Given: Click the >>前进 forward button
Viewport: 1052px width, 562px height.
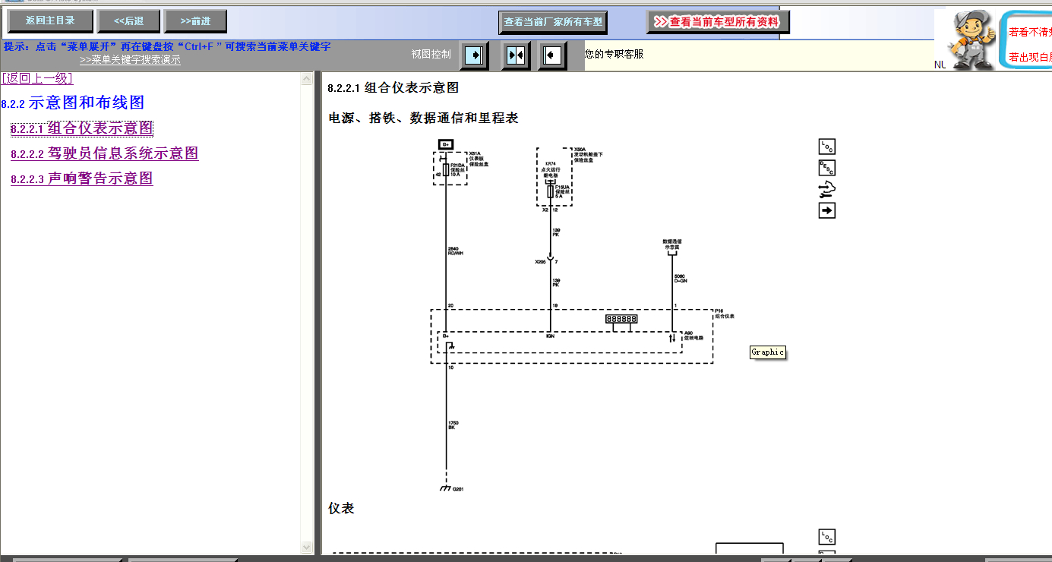Looking at the screenshot, I should 195,21.
